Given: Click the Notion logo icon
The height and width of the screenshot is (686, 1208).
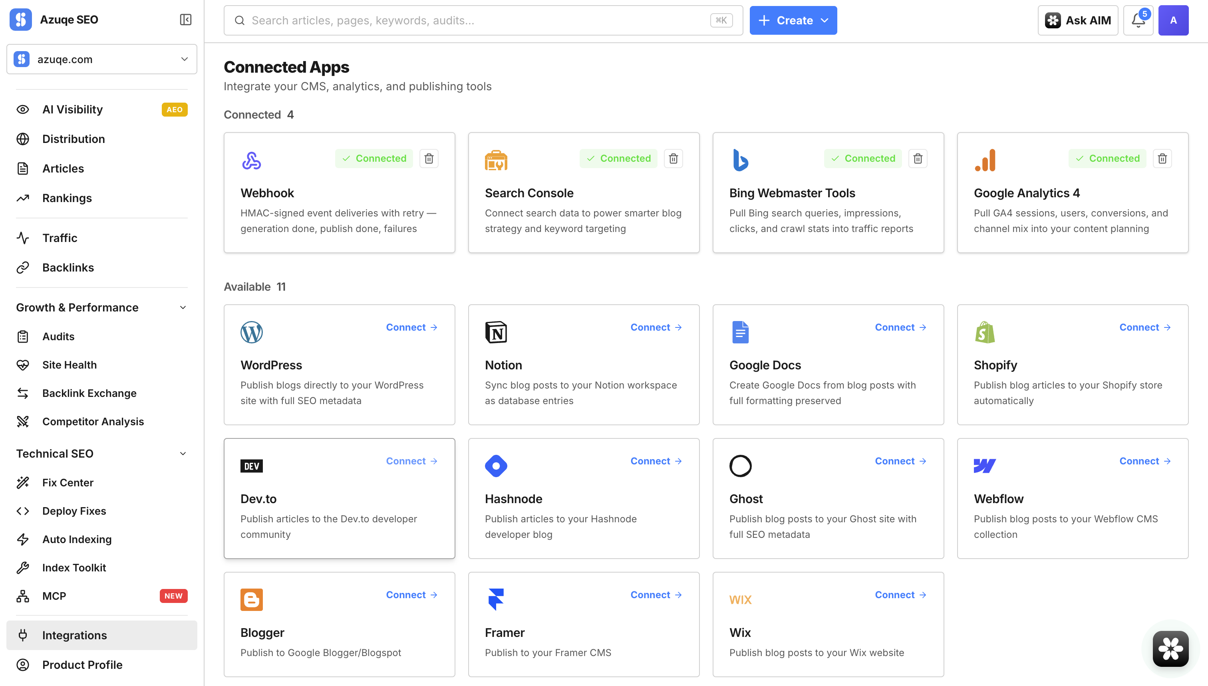Looking at the screenshot, I should (496, 333).
